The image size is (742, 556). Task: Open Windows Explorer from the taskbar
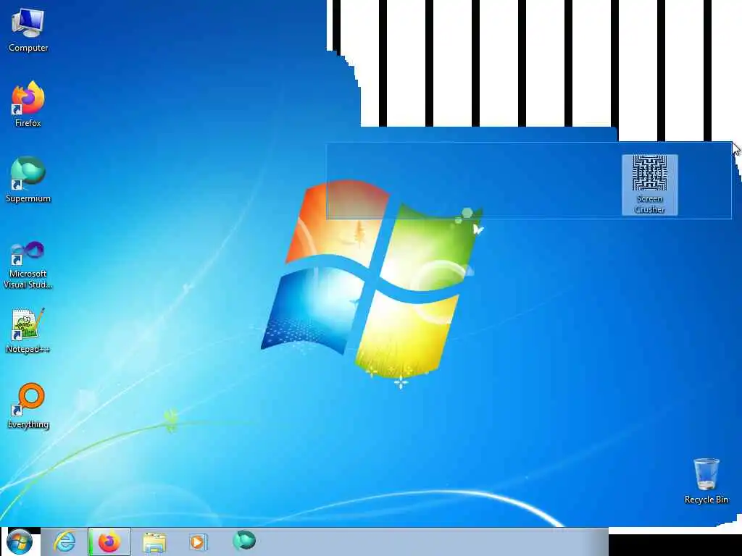coord(154,542)
